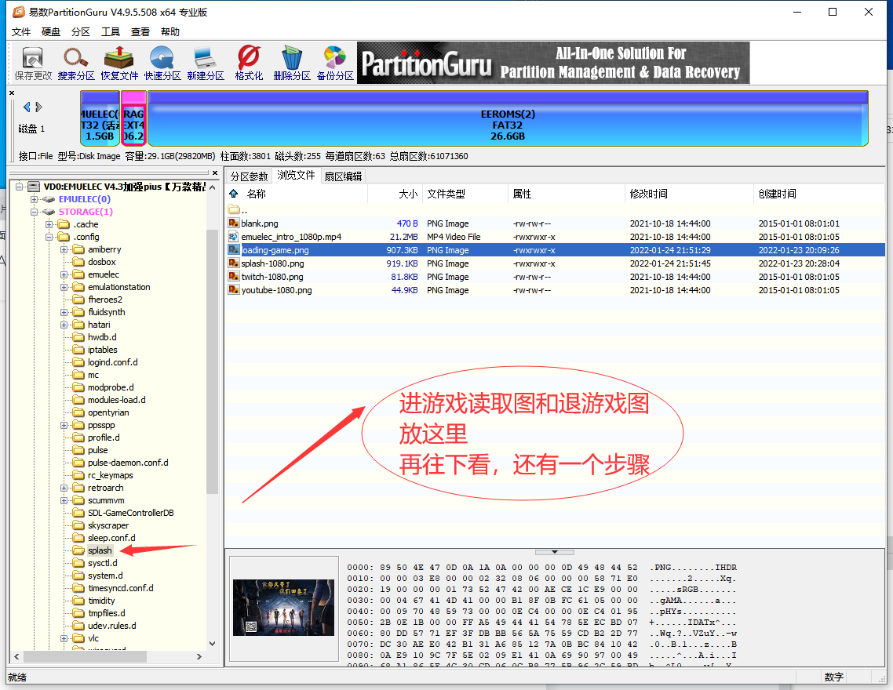Expand the amiberry folder node
The image size is (893, 690).
[x=64, y=249]
